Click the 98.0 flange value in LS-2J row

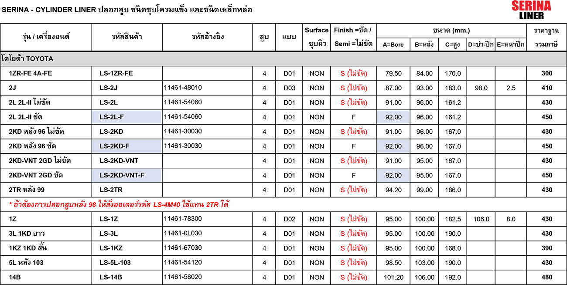(x=481, y=88)
